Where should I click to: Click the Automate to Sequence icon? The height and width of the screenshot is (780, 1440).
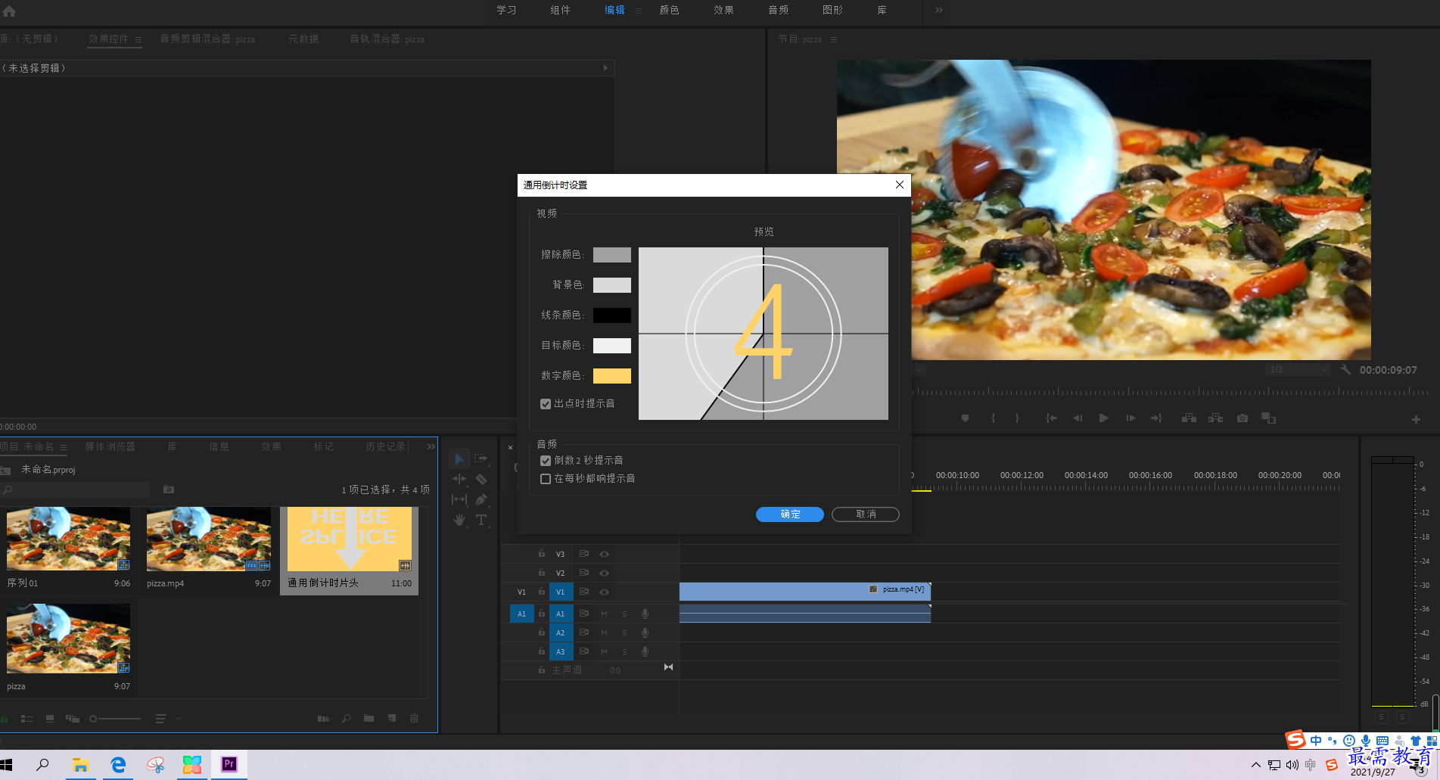pyautogui.click(x=323, y=719)
